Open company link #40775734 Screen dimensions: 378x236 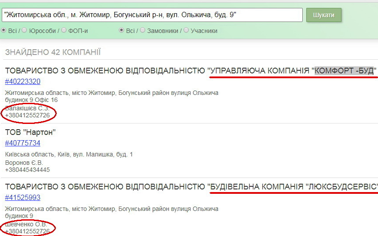pyautogui.click(x=22, y=143)
